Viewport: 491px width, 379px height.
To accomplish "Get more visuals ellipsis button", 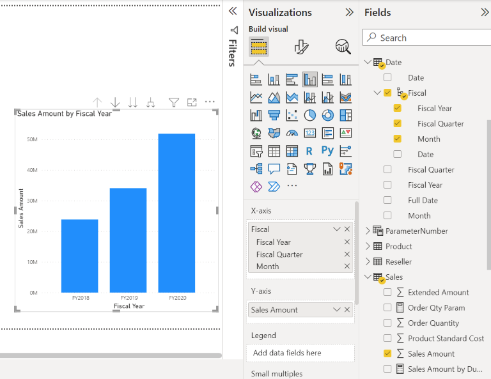I will (x=292, y=186).
